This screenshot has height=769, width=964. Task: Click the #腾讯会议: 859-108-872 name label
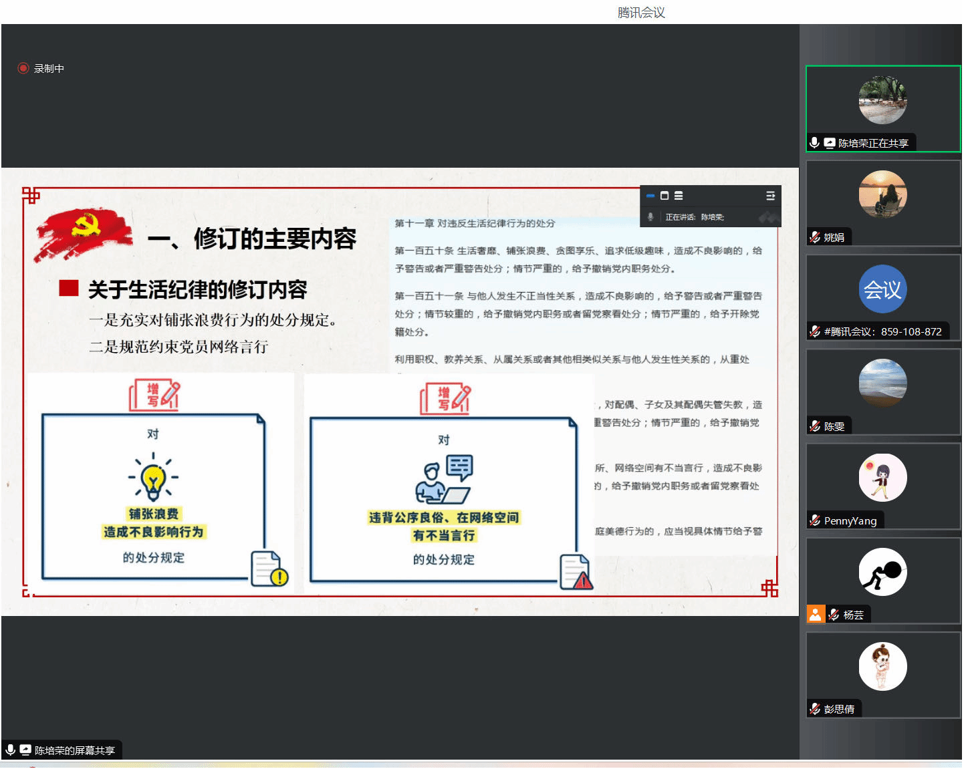(x=882, y=331)
